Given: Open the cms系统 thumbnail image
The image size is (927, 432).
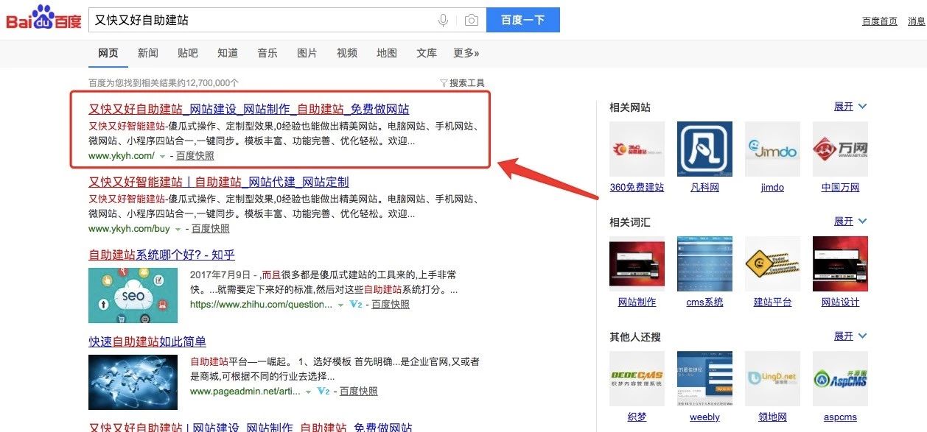Looking at the screenshot, I should (x=705, y=264).
